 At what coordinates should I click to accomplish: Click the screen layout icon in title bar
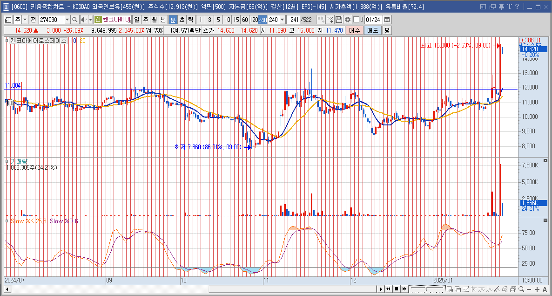(x=483, y=7)
